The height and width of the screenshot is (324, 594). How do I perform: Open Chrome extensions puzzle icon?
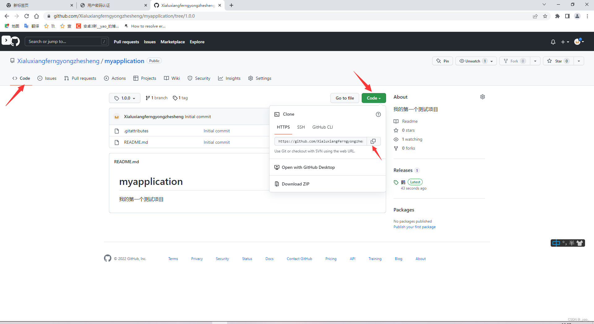tap(557, 16)
